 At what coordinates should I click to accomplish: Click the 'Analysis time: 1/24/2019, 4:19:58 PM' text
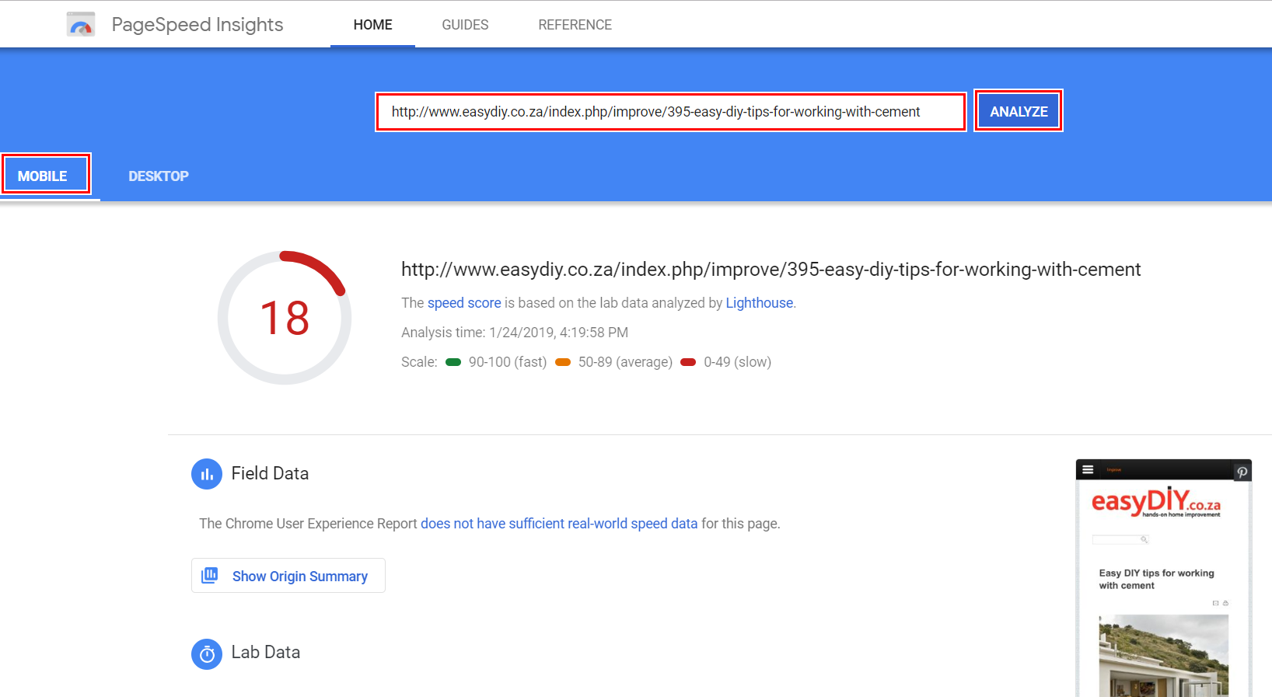(515, 333)
